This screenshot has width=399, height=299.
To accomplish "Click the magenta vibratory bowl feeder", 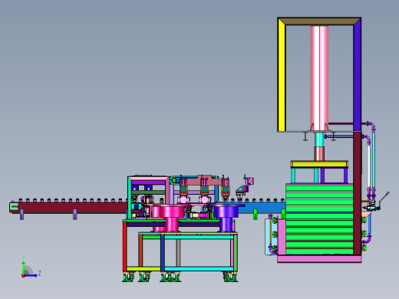I will [x=171, y=217].
